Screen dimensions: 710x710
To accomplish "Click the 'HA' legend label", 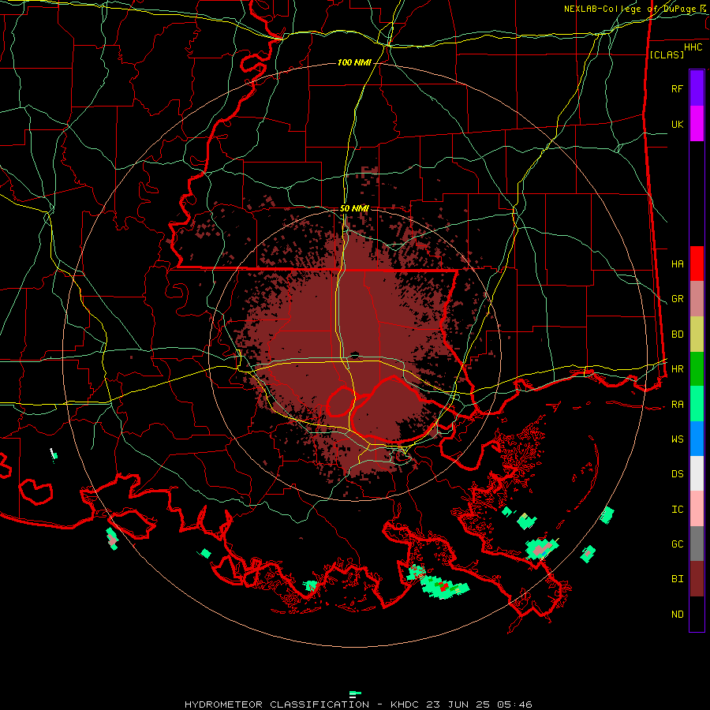I will click(x=677, y=263).
